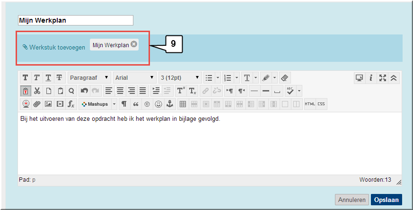Record from webcam icon

[26, 104]
